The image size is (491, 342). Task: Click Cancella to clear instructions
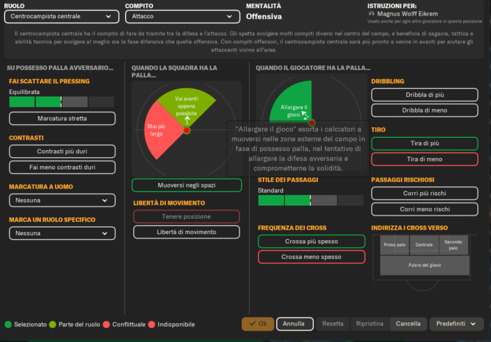tap(408, 324)
